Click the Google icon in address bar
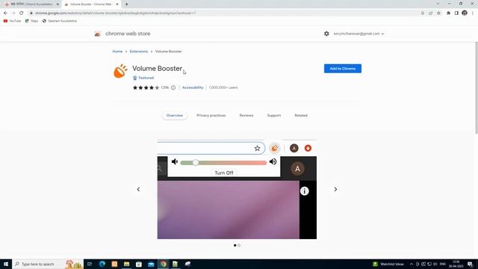Viewport: 478px width, 269px height. [x=423, y=13]
